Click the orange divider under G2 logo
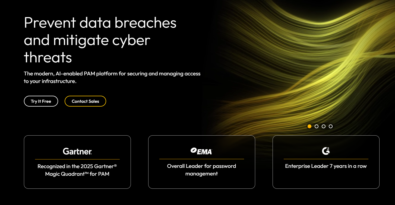 (x=326, y=159)
